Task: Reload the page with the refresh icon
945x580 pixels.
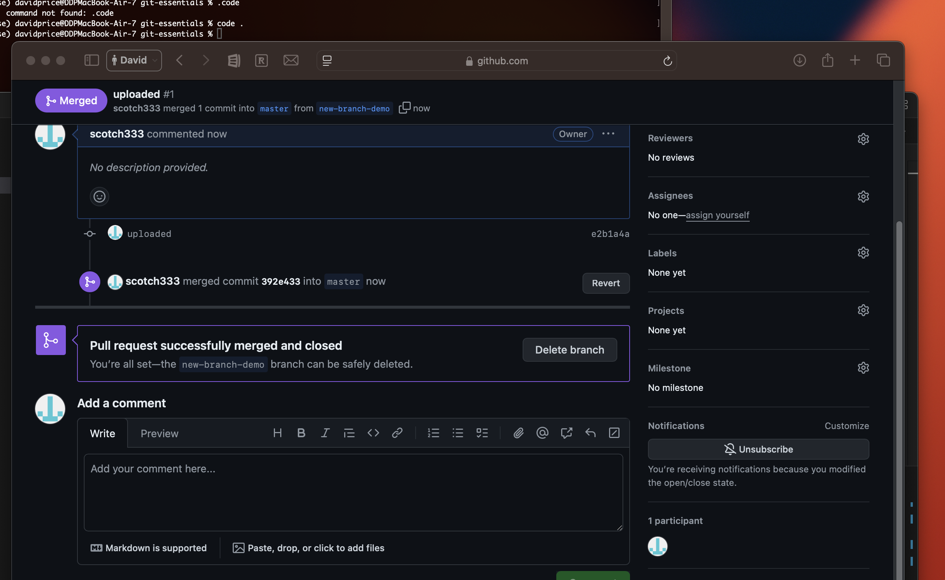Action: tap(667, 61)
